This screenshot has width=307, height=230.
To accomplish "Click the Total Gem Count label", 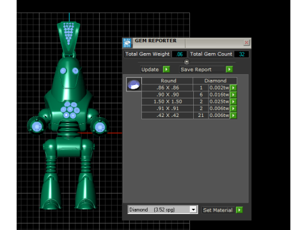I will click(x=211, y=54).
